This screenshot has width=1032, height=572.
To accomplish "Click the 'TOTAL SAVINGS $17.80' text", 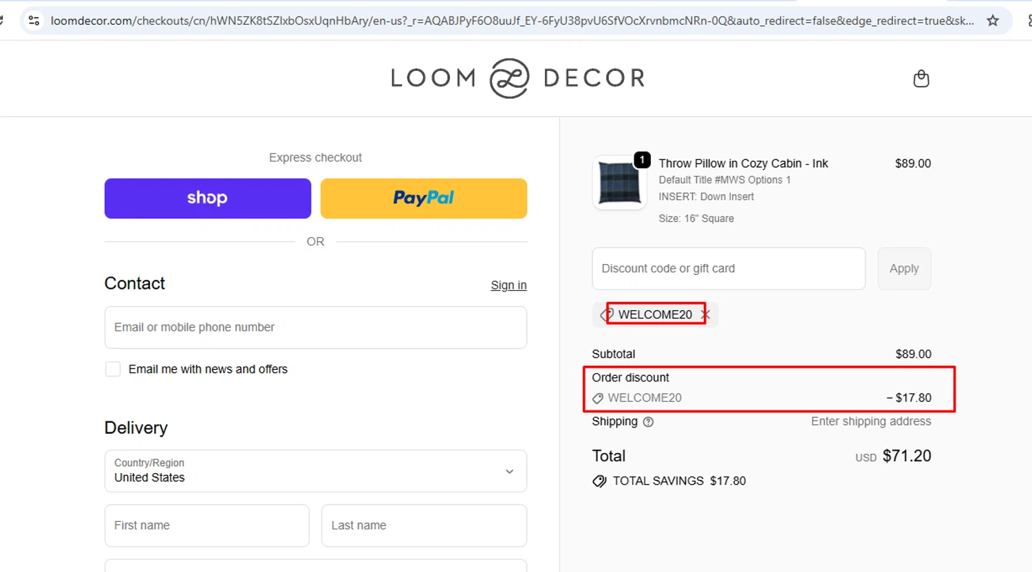I will (679, 481).
